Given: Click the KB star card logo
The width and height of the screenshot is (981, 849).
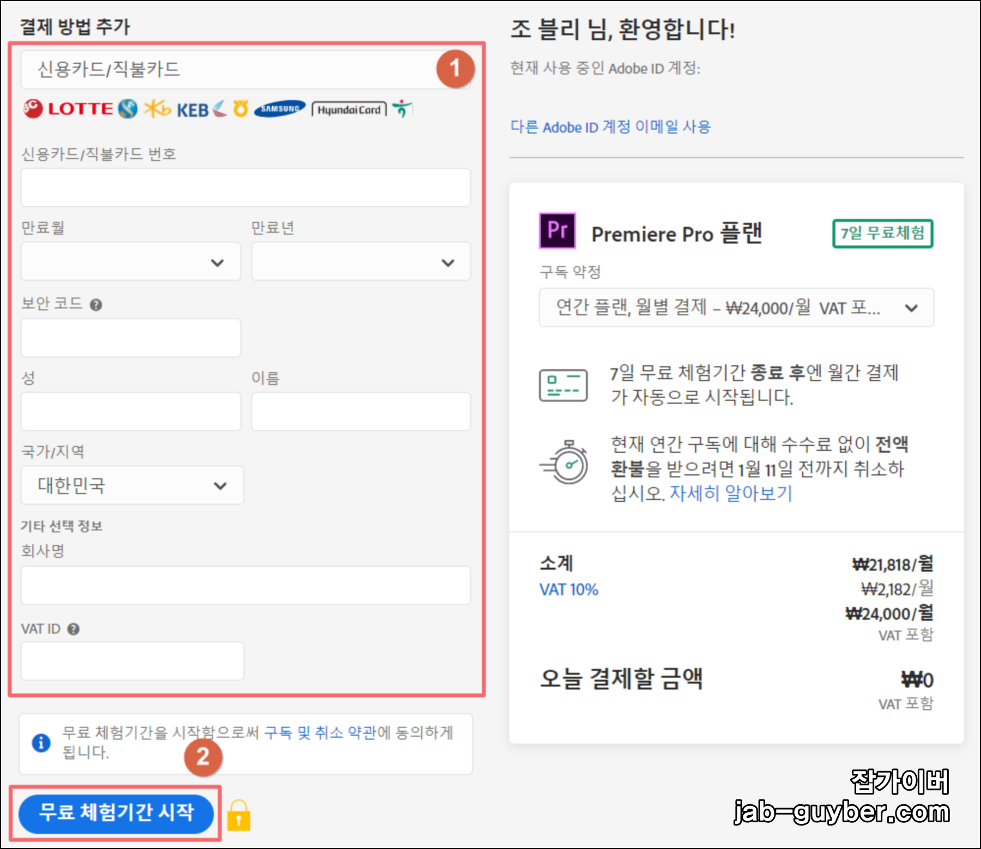Looking at the screenshot, I should click(x=158, y=109).
